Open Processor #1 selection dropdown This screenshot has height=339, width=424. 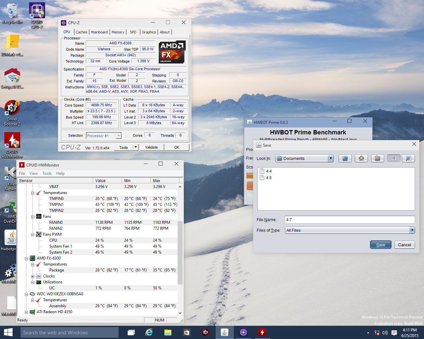[104, 135]
